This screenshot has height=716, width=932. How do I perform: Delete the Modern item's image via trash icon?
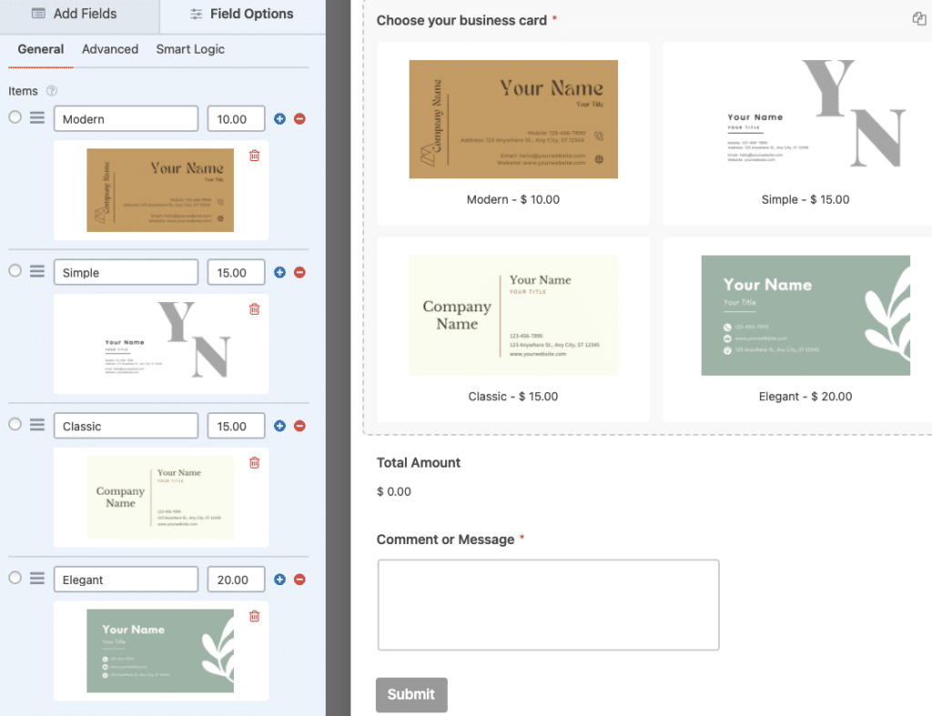coord(255,156)
